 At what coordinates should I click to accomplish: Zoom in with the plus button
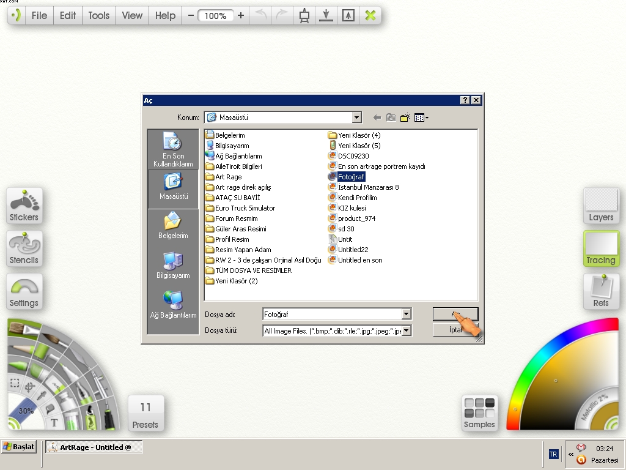241,15
